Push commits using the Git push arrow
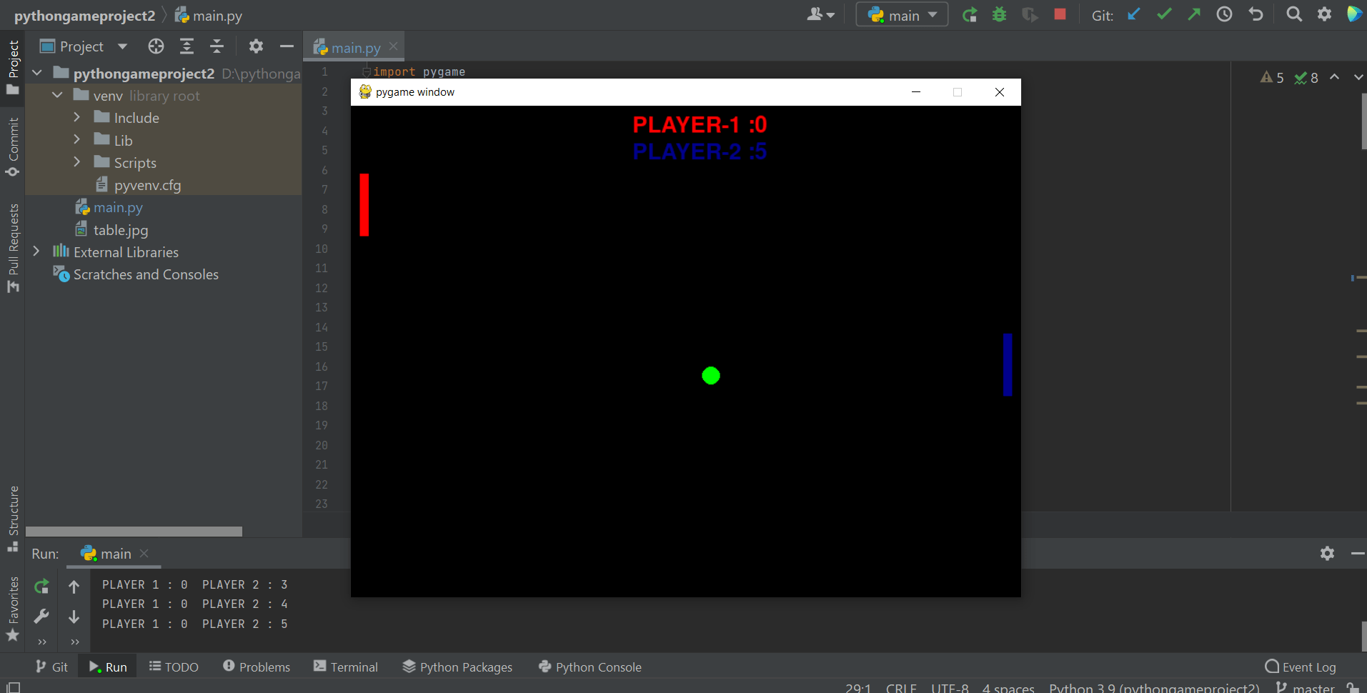 click(1194, 14)
